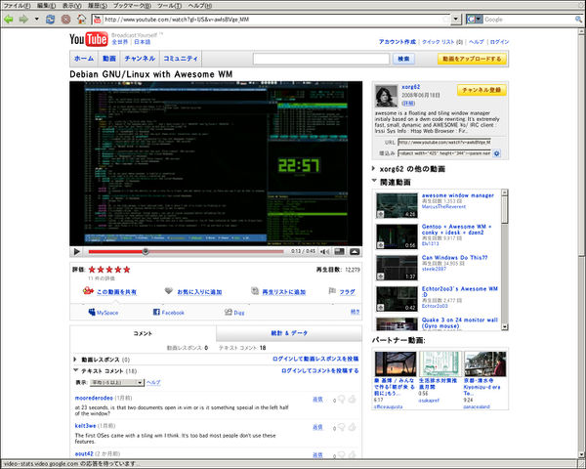Share via the Facebook icon
586x469 pixels.
click(156, 312)
